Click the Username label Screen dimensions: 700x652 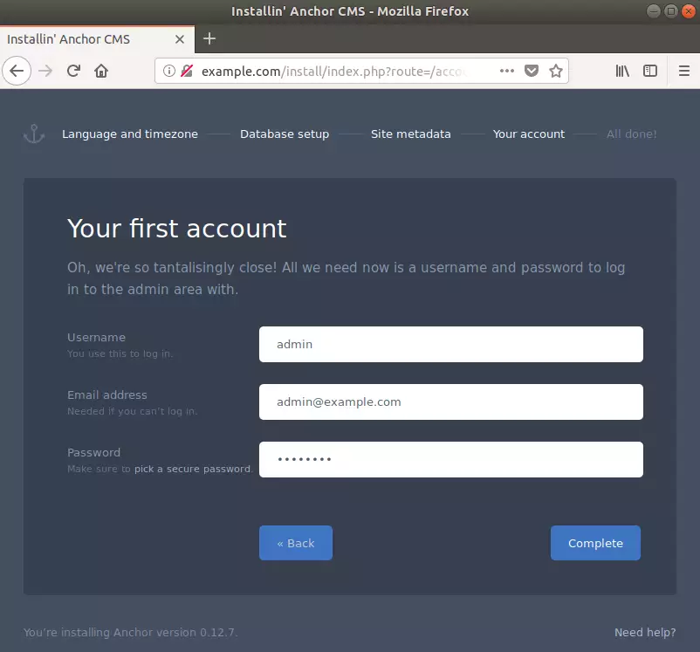pyautogui.click(x=96, y=337)
